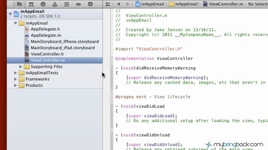Click the viewDidUnload method declaration
The image size is (268, 150).
pyautogui.click(x=142, y=135)
